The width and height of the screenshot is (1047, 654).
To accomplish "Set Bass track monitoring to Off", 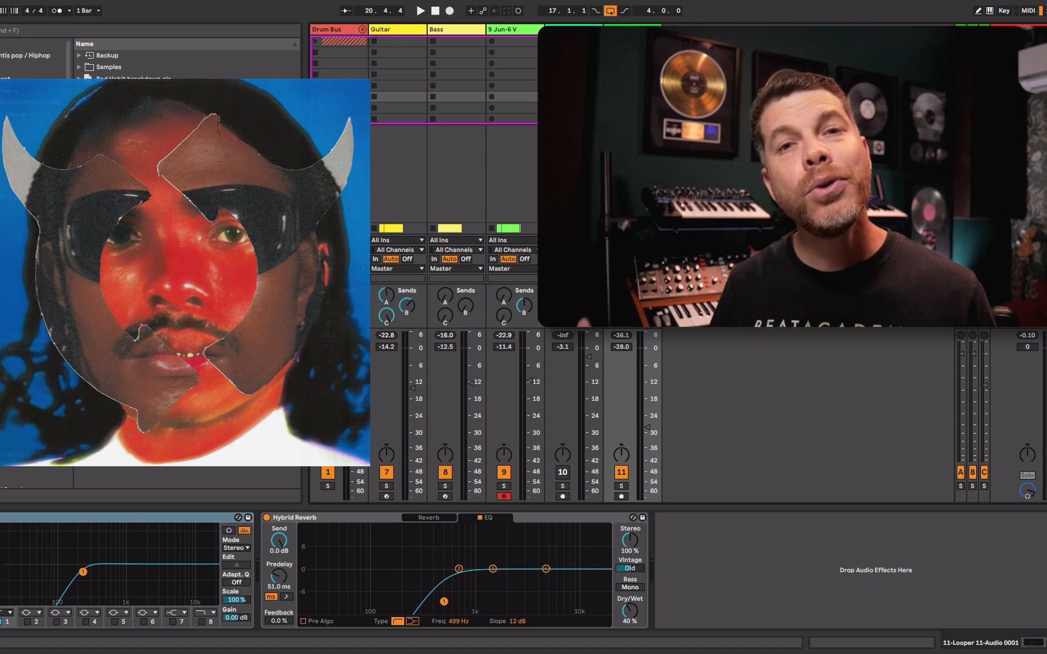I will (466, 259).
